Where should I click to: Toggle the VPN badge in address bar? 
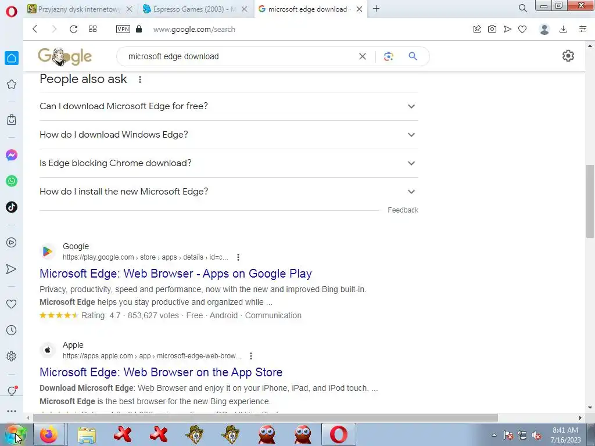[x=123, y=29]
